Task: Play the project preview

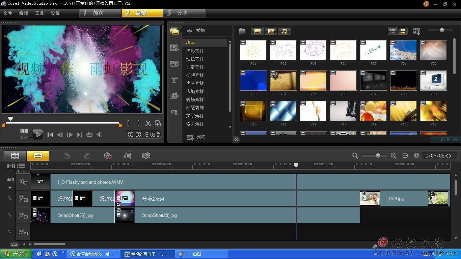Action: pos(38,135)
